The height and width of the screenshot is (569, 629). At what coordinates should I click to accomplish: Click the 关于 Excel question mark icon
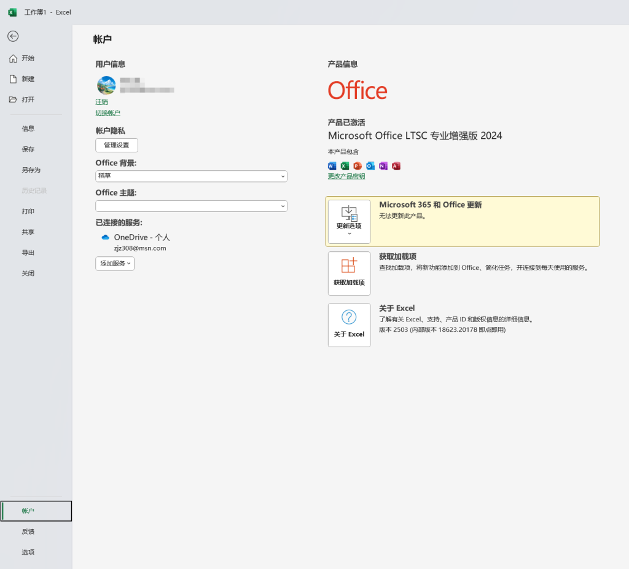point(349,324)
